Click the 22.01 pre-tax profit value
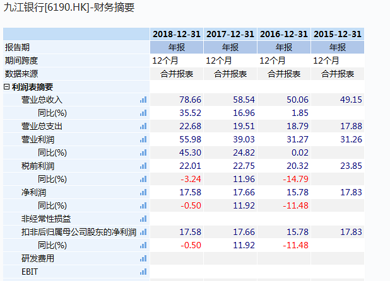390x281 pixels. (x=191, y=166)
